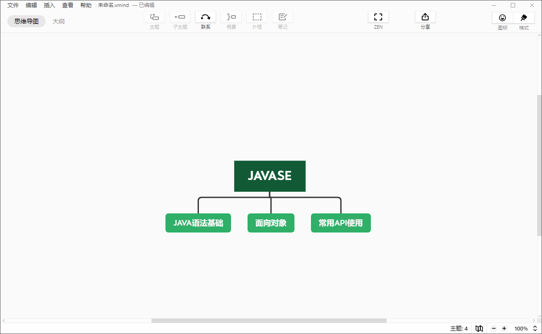Toggle the map overview icon in status bar
The height and width of the screenshot is (334, 542).
tap(479, 328)
